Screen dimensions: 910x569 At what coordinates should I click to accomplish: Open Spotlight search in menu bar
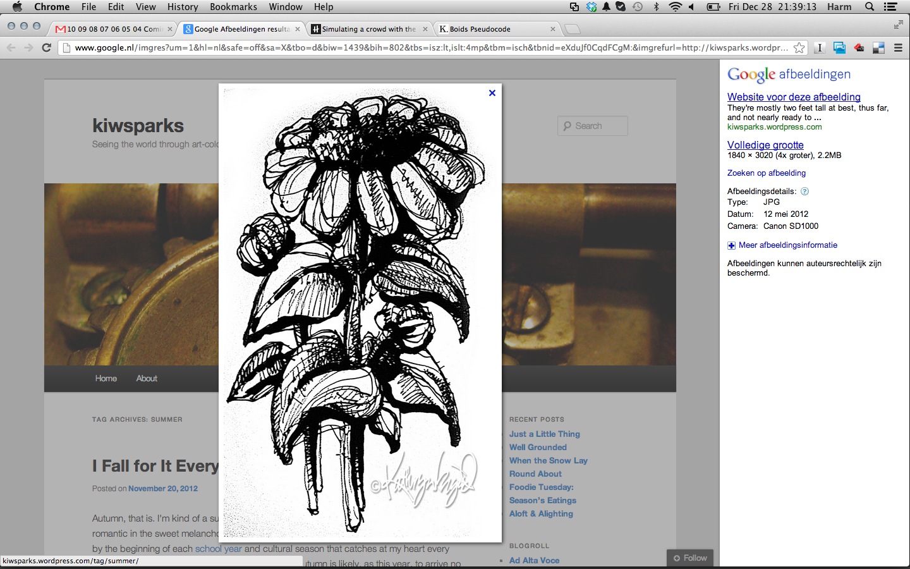(x=870, y=7)
